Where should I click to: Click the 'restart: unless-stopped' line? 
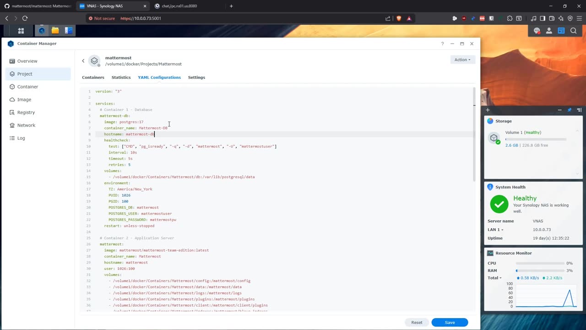pyautogui.click(x=129, y=226)
